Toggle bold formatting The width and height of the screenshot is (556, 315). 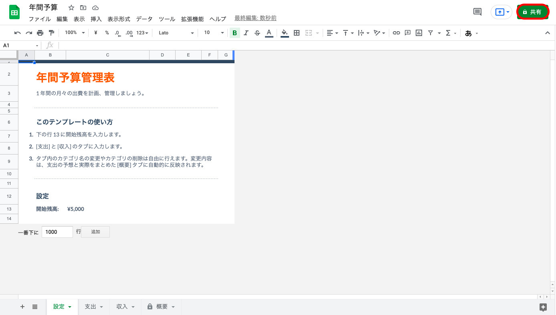tap(235, 33)
